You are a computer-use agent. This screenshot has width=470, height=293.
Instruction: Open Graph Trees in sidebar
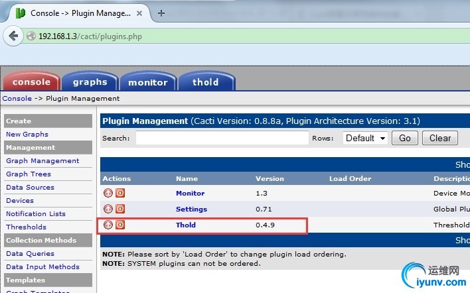point(29,174)
